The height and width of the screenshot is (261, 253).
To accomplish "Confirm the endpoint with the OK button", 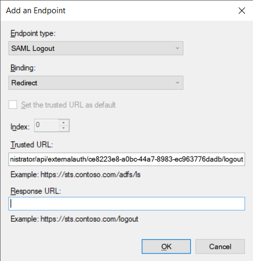I will coord(166,247).
